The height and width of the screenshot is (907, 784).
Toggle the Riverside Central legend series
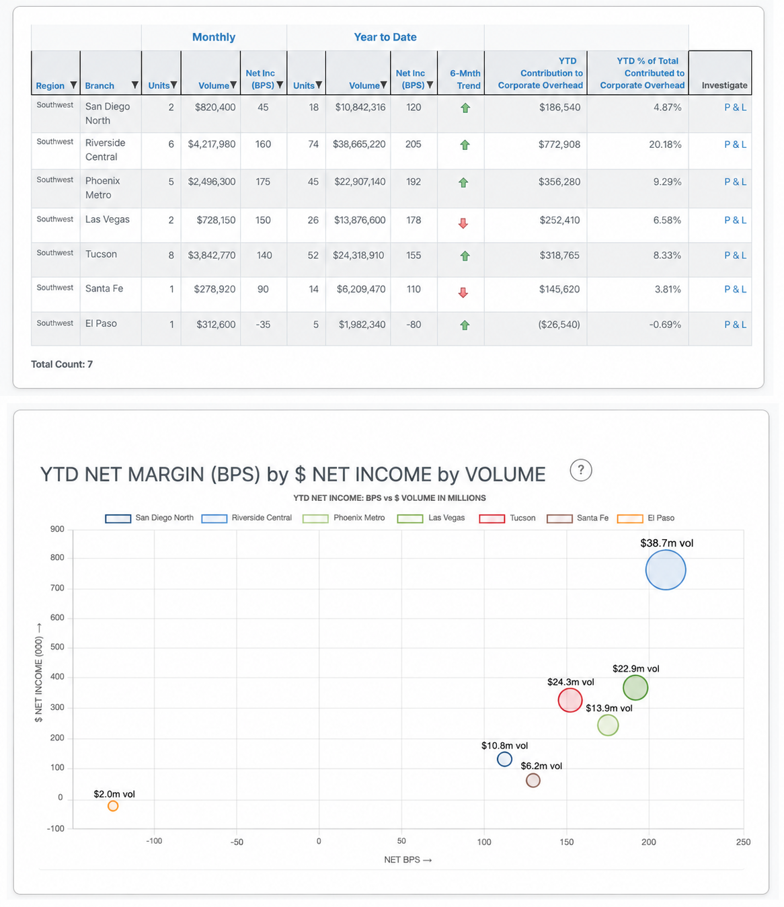pos(247,518)
